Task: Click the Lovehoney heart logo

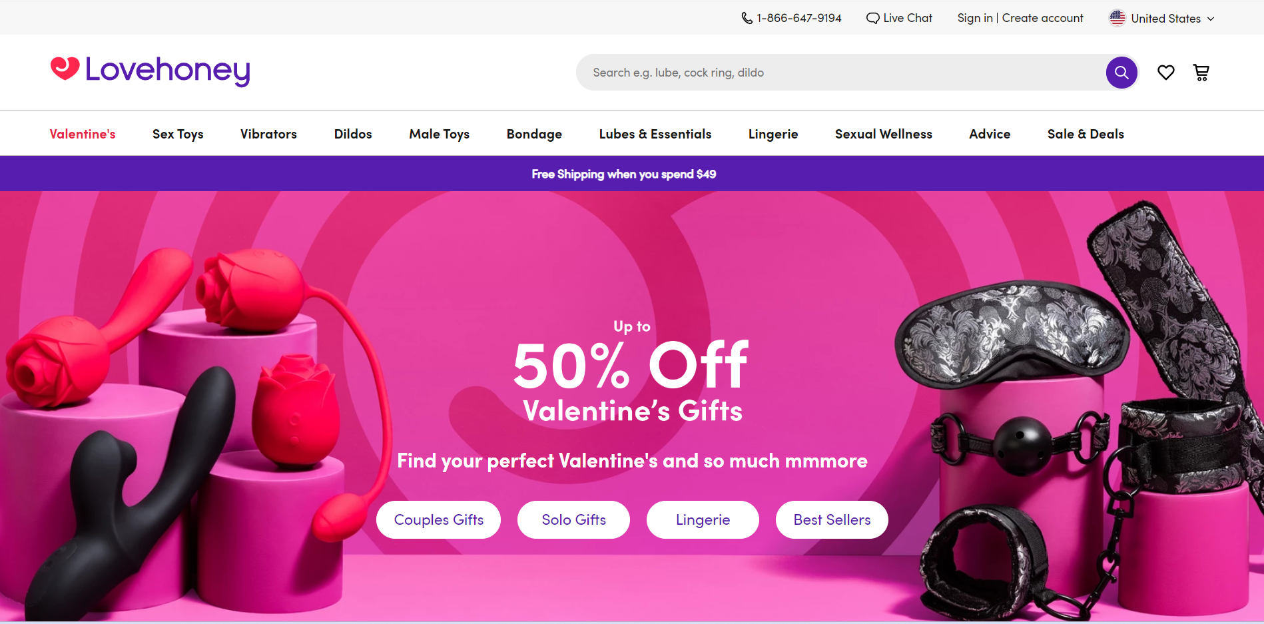Action: (65, 68)
